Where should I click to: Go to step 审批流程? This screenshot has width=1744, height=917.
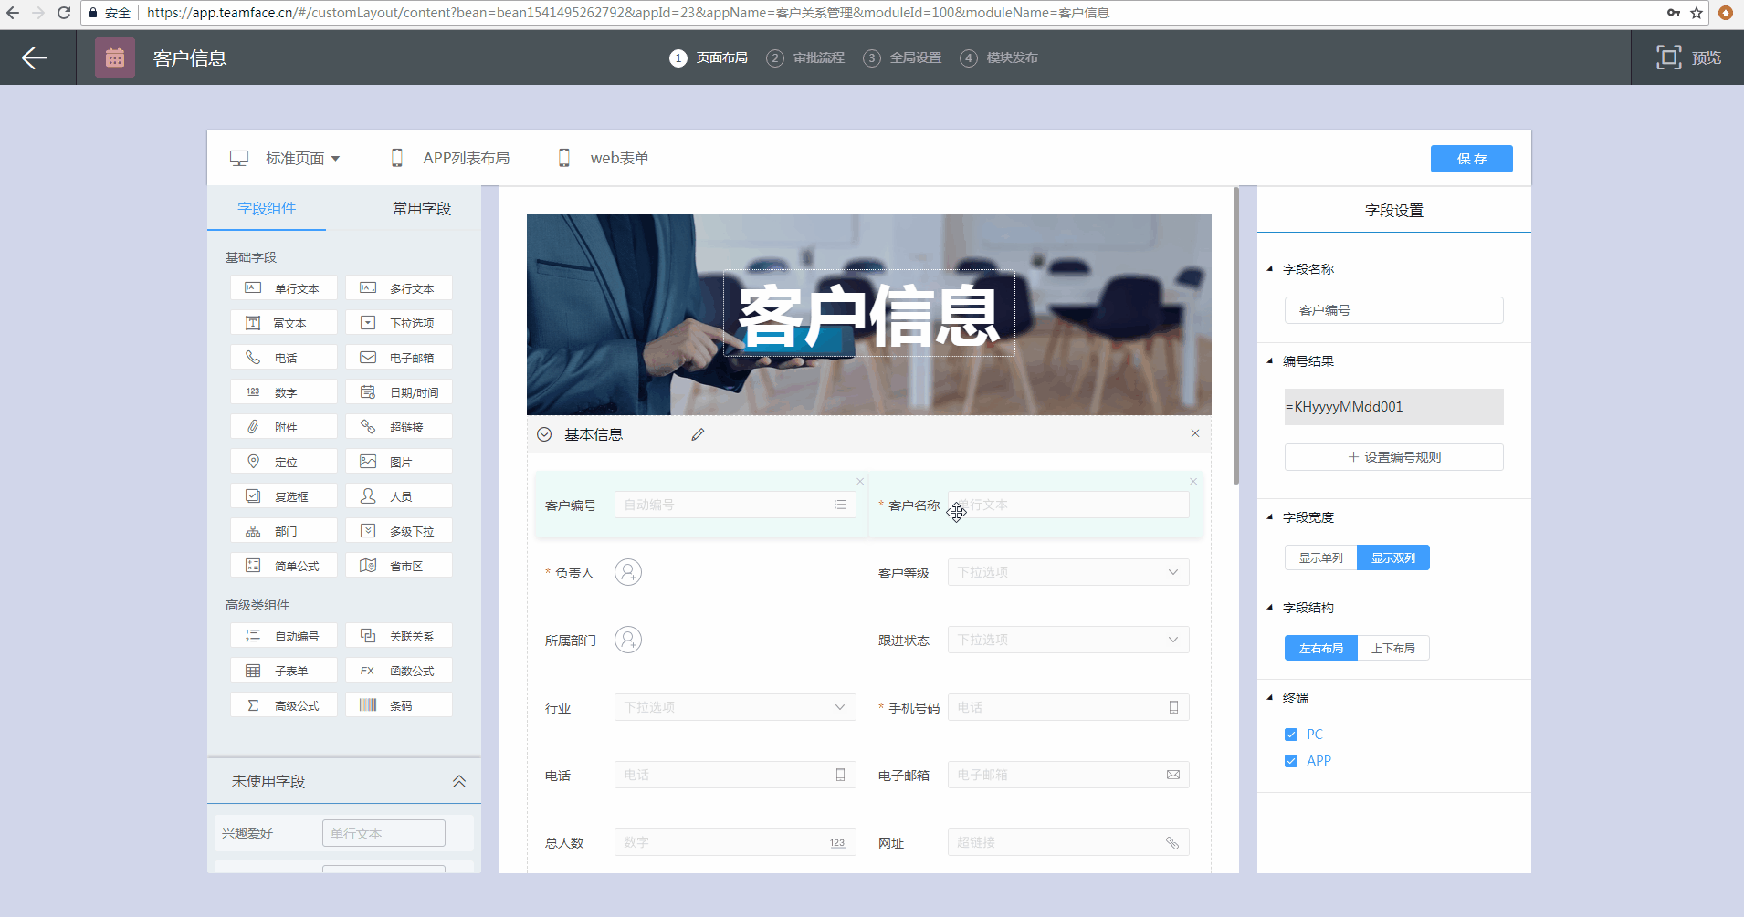coord(805,57)
